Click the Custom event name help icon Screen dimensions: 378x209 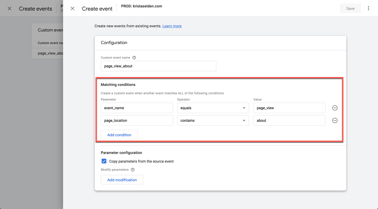tap(134, 58)
